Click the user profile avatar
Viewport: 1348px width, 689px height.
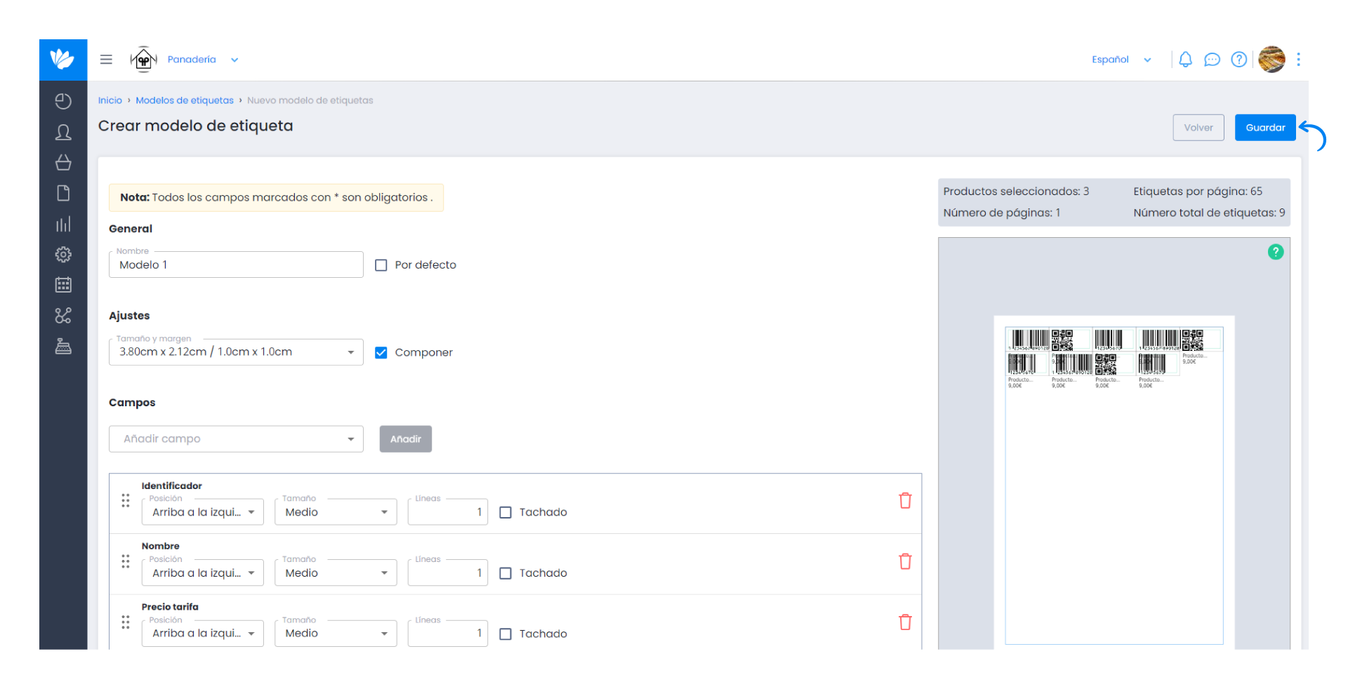pyautogui.click(x=1271, y=60)
